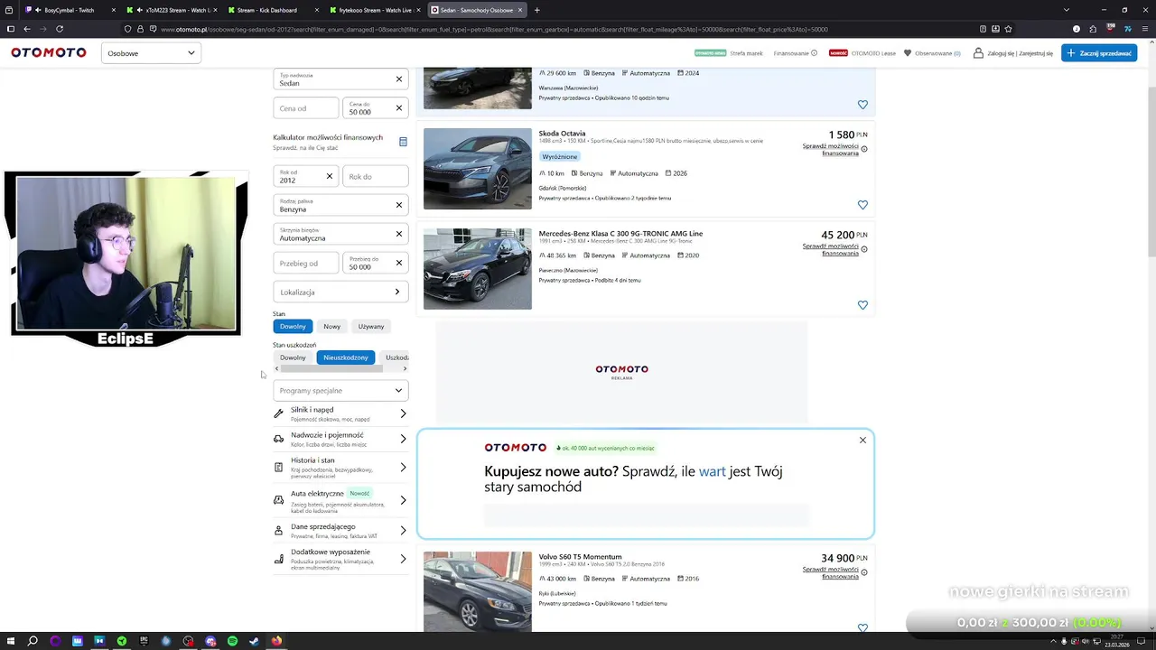Select Dowolny under Stan
The width and height of the screenshot is (1156, 650).
pos(293,326)
